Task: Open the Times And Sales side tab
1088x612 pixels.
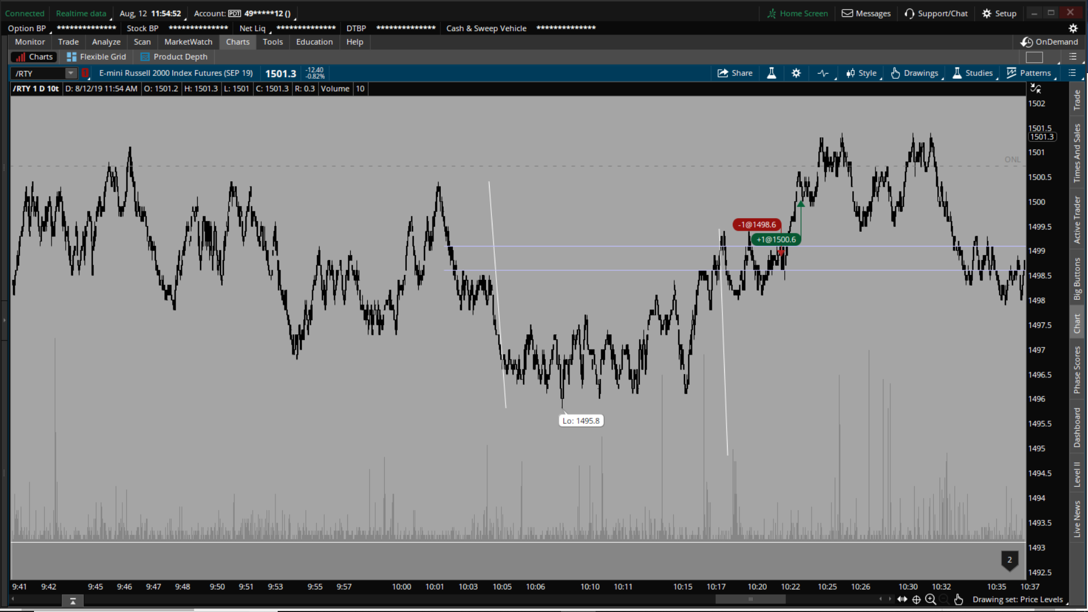Action: (x=1077, y=153)
